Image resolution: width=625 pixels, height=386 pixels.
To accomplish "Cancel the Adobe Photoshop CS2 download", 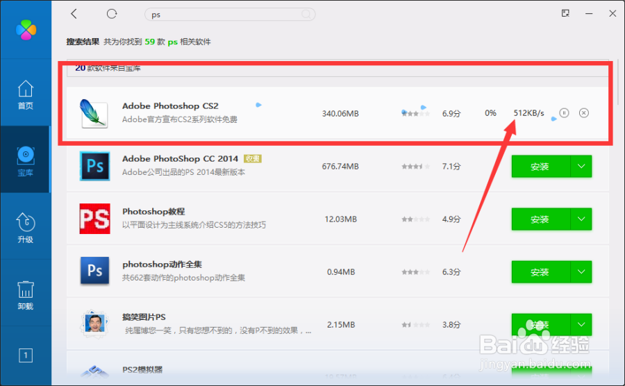I will (x=583, y=113).
